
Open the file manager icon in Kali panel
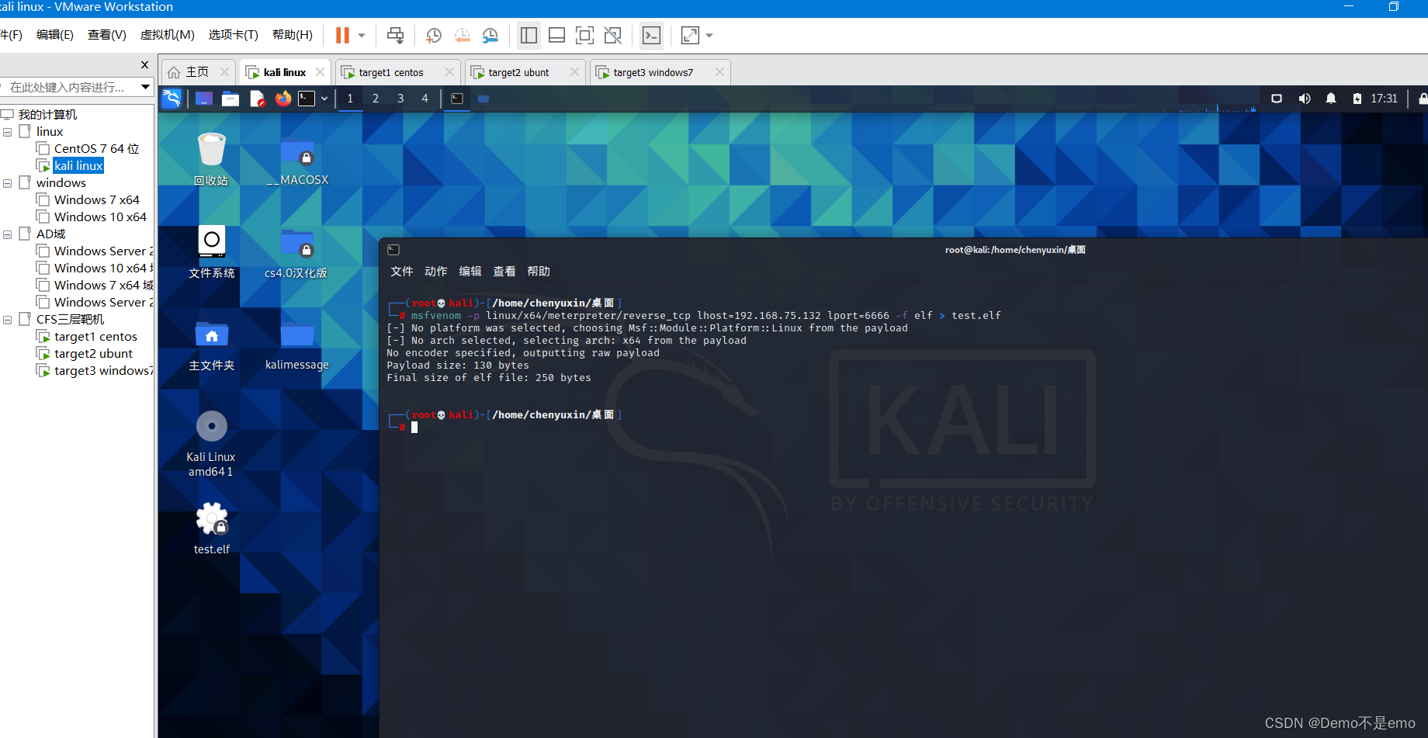tap(230, 99)
